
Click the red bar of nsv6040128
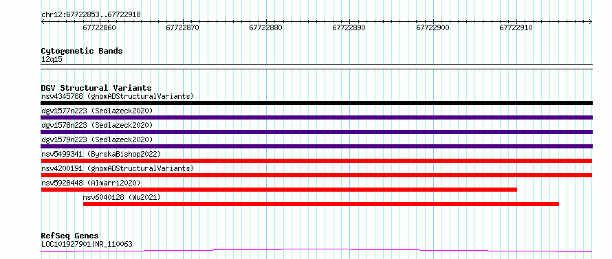(x=321, y=204)
